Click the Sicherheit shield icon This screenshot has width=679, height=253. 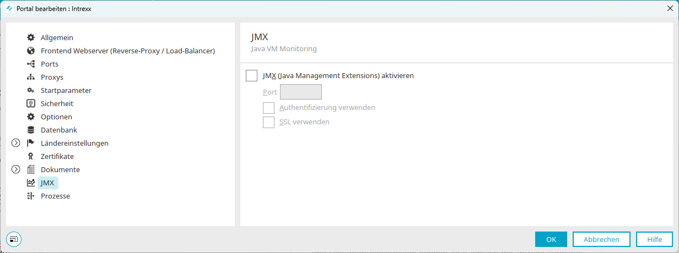tap(31, 103)
